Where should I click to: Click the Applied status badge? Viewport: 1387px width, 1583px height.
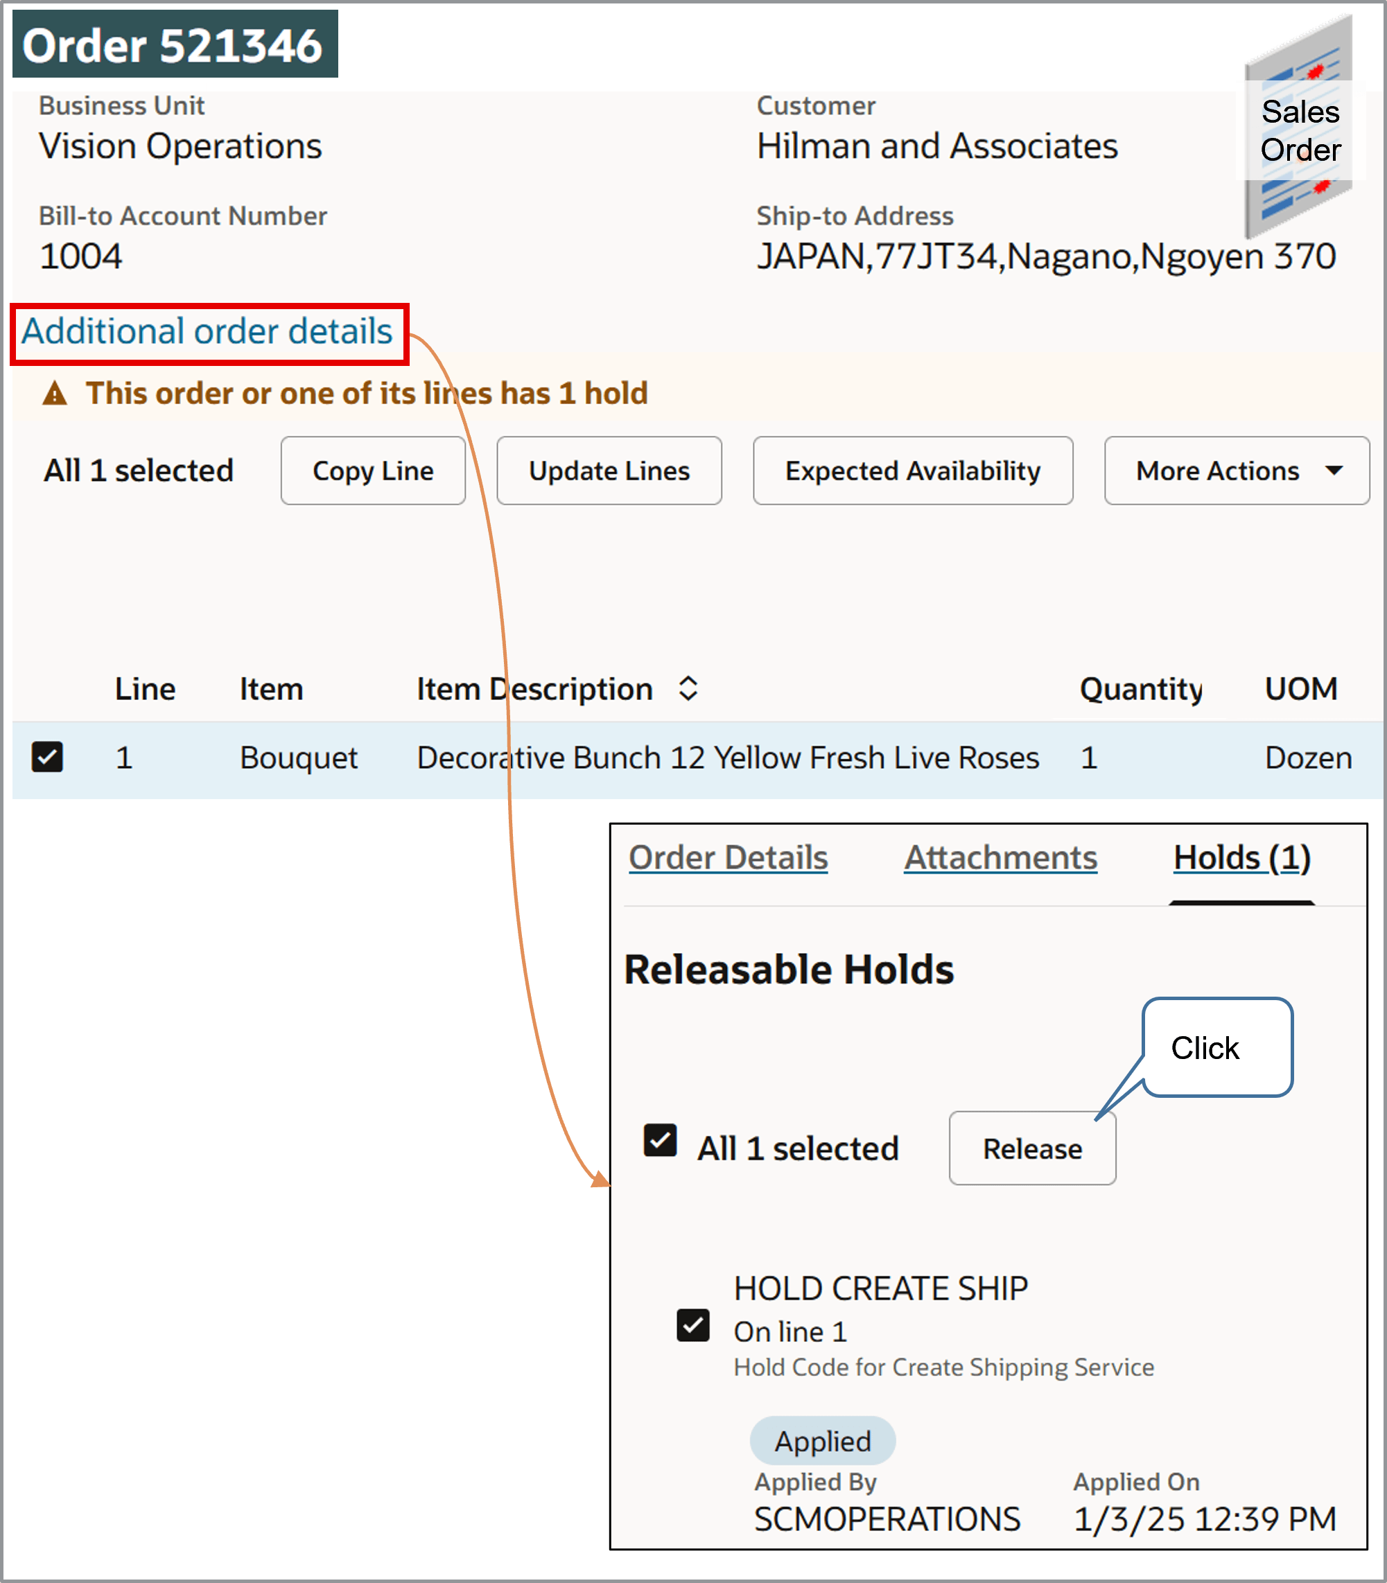[823, 1440]
